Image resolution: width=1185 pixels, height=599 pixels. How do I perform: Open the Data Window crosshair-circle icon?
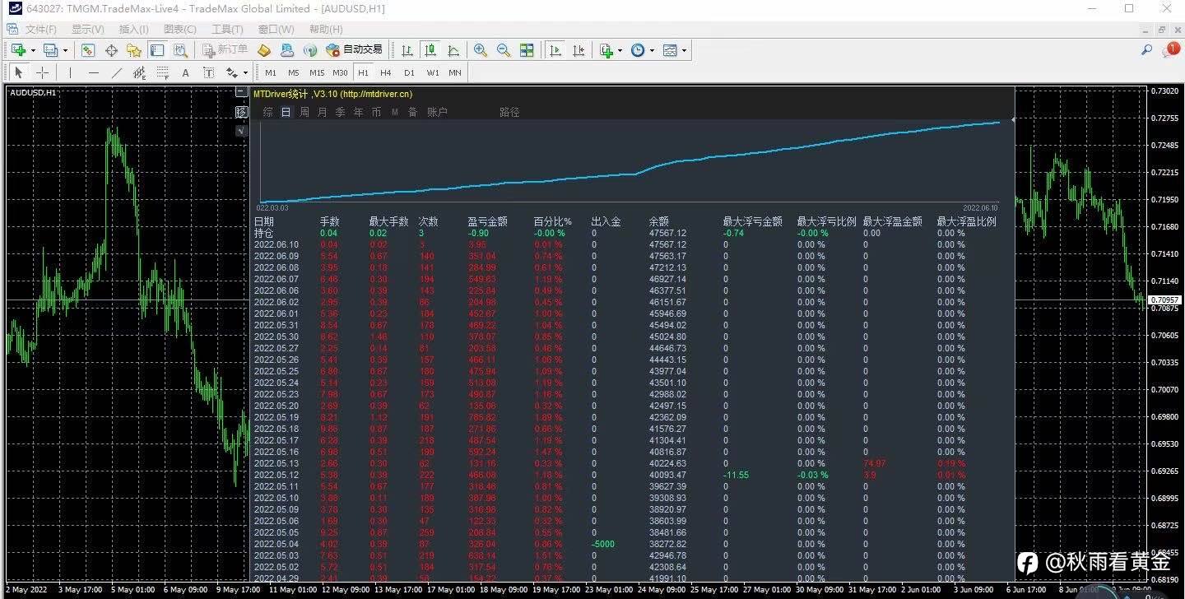pos(111,50)
